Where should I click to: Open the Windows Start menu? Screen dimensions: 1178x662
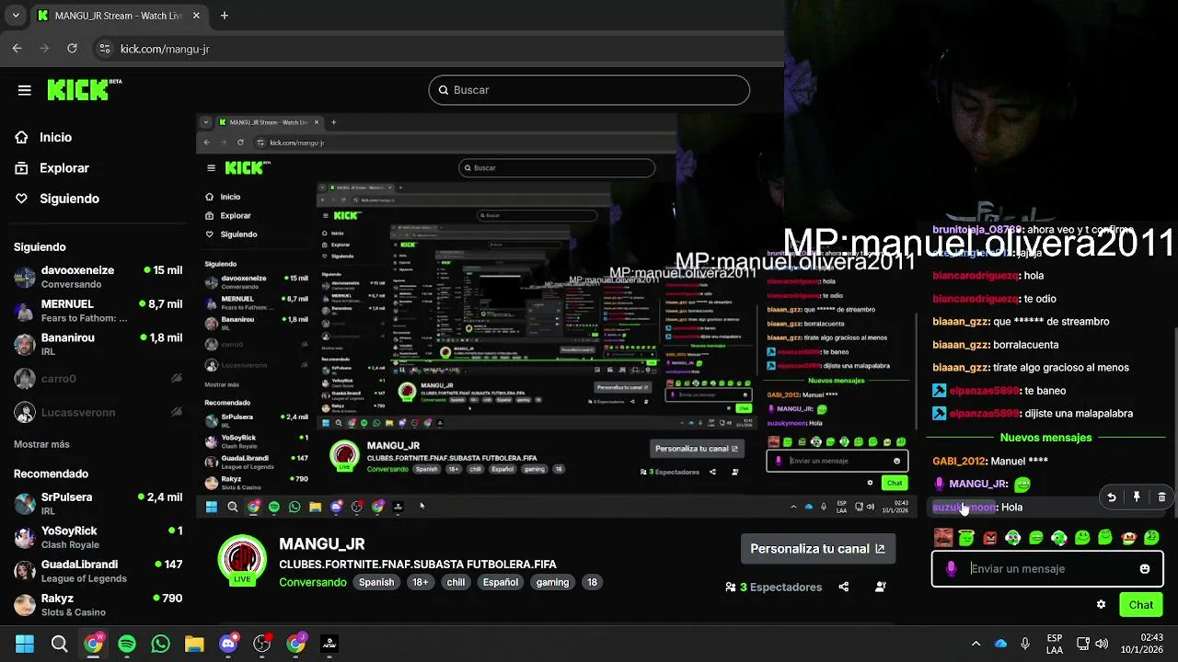pos(25,644)
